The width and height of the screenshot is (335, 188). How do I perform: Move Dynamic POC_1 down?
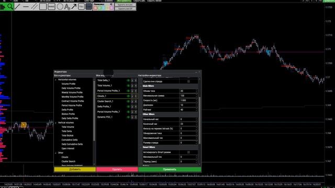tap(132, 117)
